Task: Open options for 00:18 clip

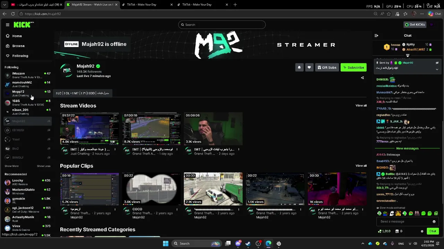Action: tap(115, 209)
